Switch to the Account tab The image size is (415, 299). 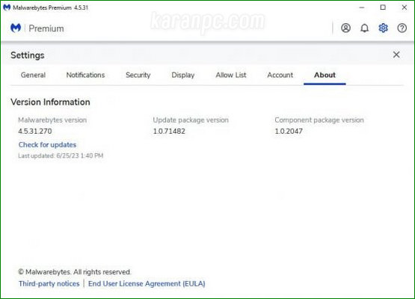click(x=280, y=75)
